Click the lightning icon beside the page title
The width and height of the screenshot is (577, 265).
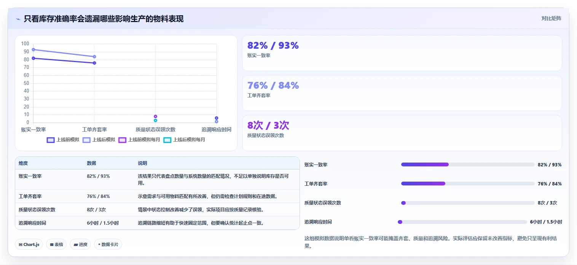(x=18, y=19)
